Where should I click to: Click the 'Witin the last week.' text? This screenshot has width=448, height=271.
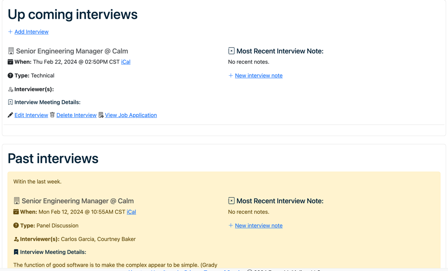pos(38,181)
